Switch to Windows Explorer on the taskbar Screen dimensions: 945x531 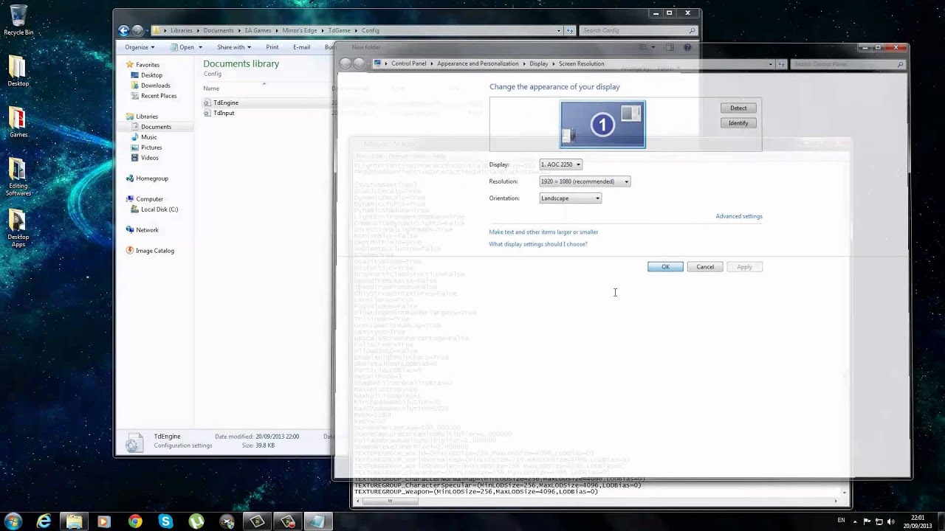click(x=75, y=521)
